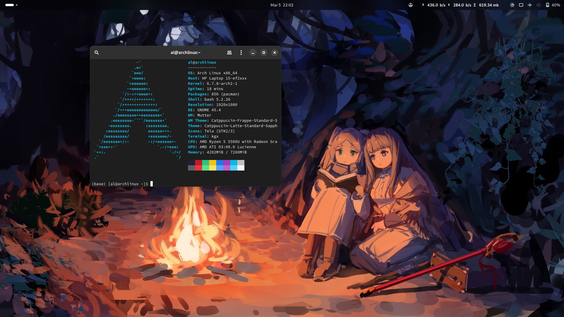Open a new terminal tab
Image resolution: width=564 pixels, height=317 pixels.
coord(229,53)
